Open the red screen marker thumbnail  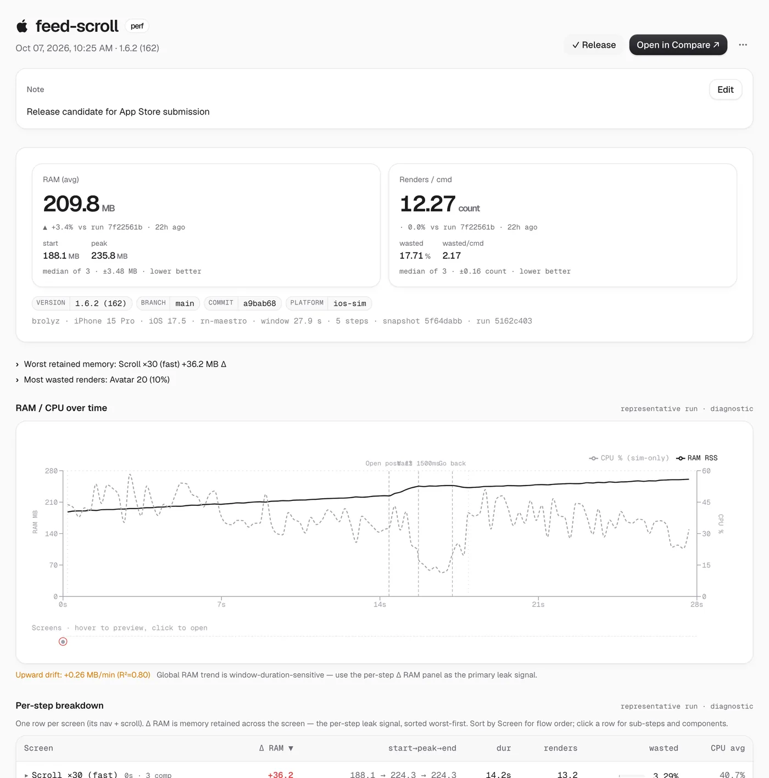[x=63, y=641]
